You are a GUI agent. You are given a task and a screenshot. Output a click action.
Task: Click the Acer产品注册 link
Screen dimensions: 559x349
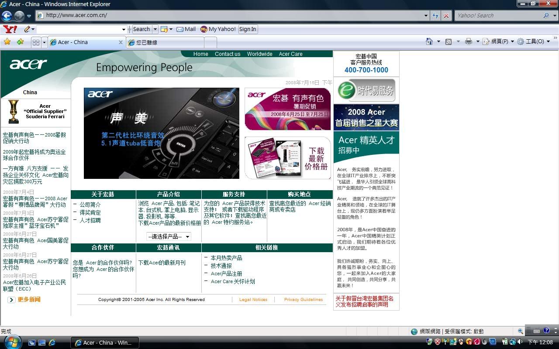(x=226, y=274)
